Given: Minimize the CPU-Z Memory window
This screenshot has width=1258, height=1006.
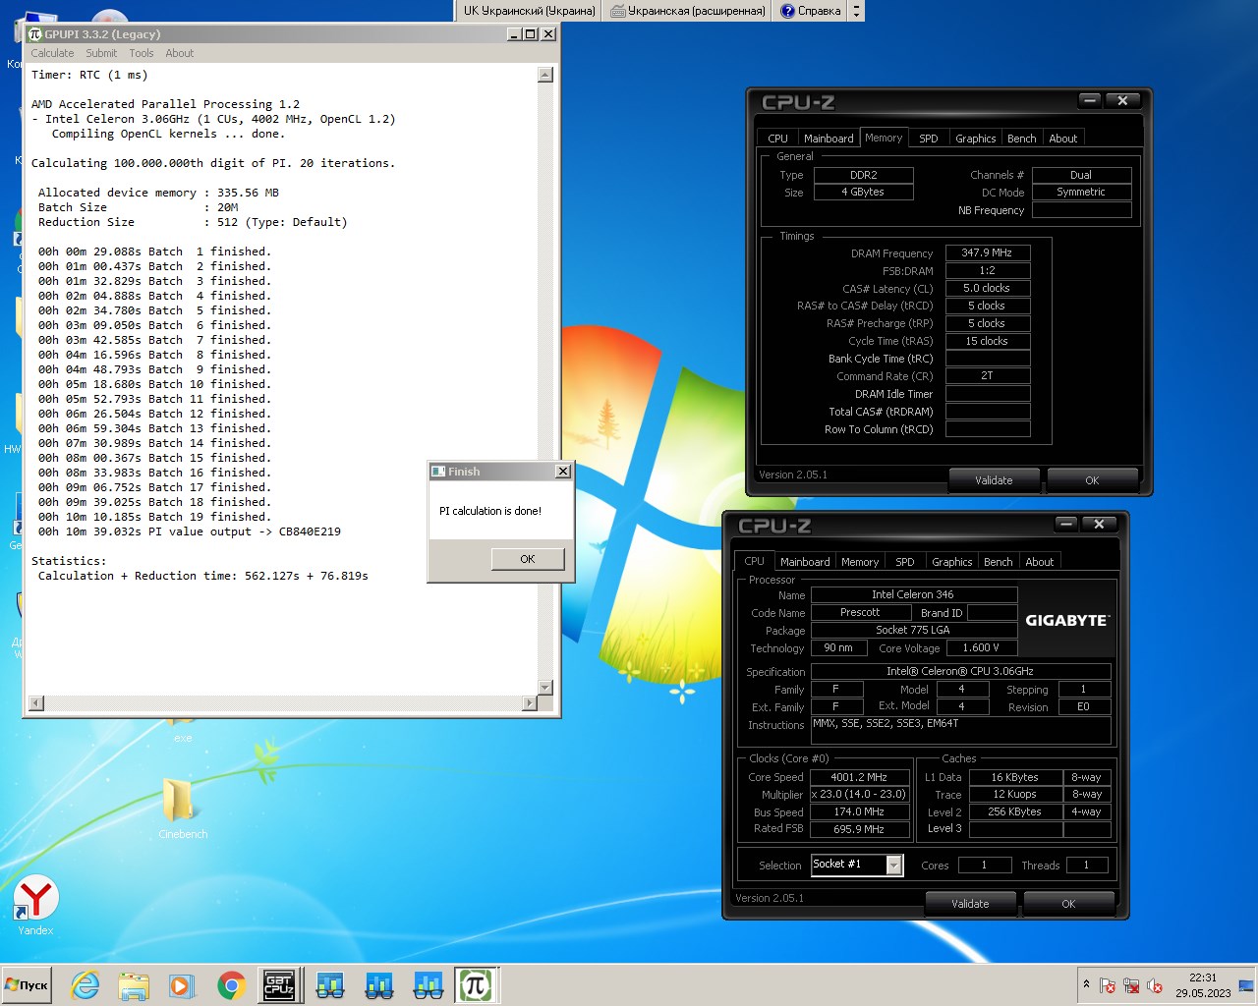Looking at the screenshot, I should pos(1090,100).
